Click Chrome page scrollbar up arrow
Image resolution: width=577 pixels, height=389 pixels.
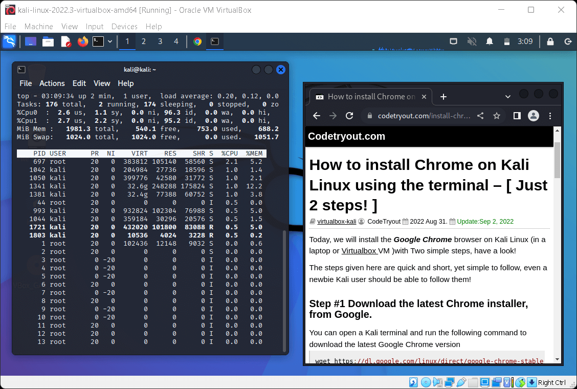click(x=557, y=131)
